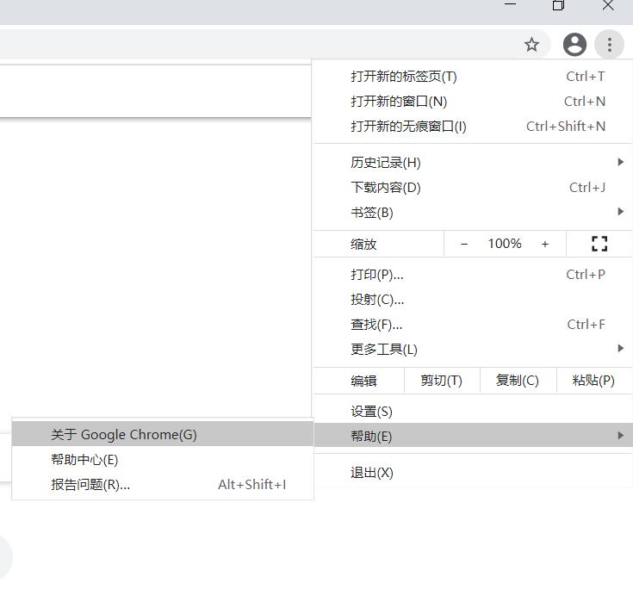Click the 粘贴(P) paste button
633x608 pixels.
coord(594,381)
